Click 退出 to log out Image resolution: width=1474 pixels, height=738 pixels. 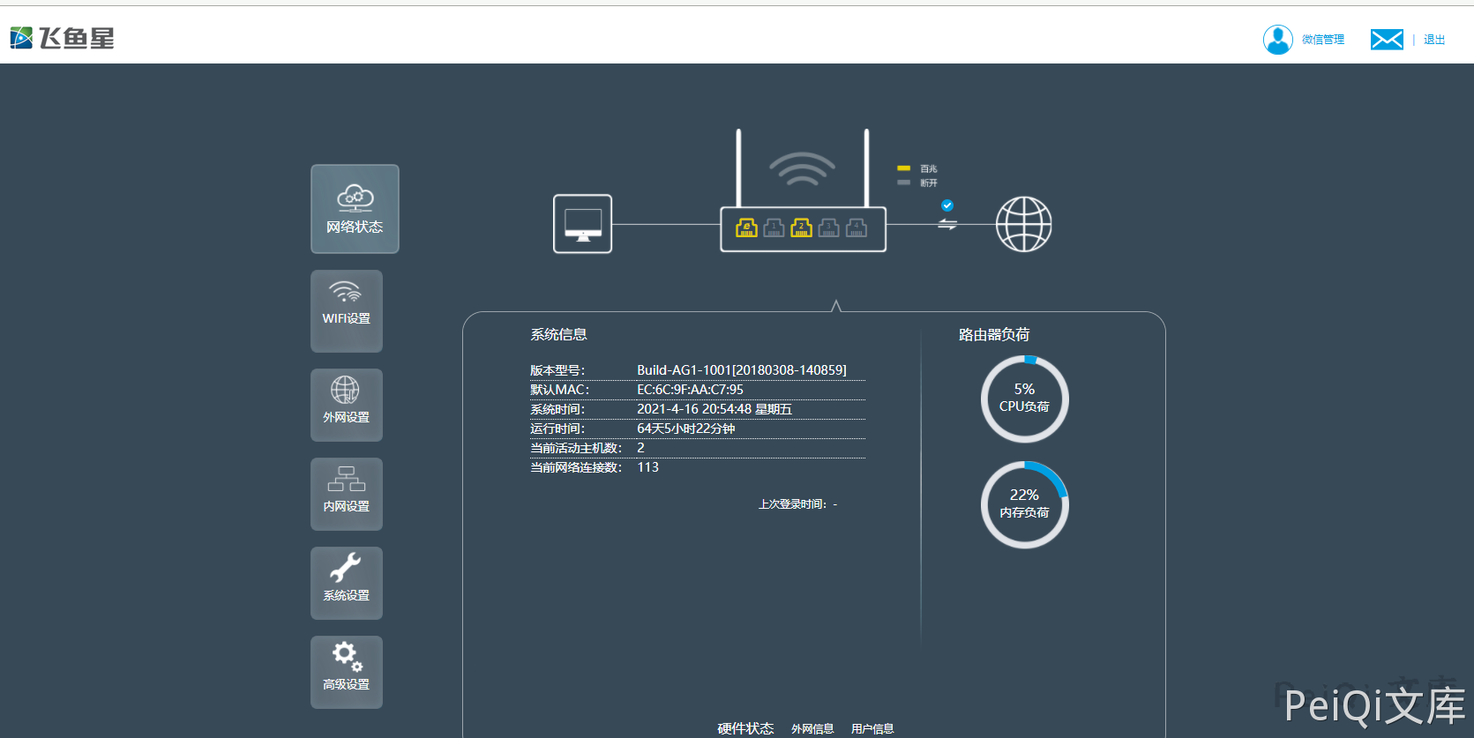click(1434, 40)
